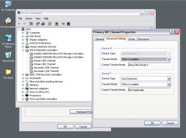Collapse the IDE ATA/ATAPI controllers node
186x138 pixels.
point(23,50)
